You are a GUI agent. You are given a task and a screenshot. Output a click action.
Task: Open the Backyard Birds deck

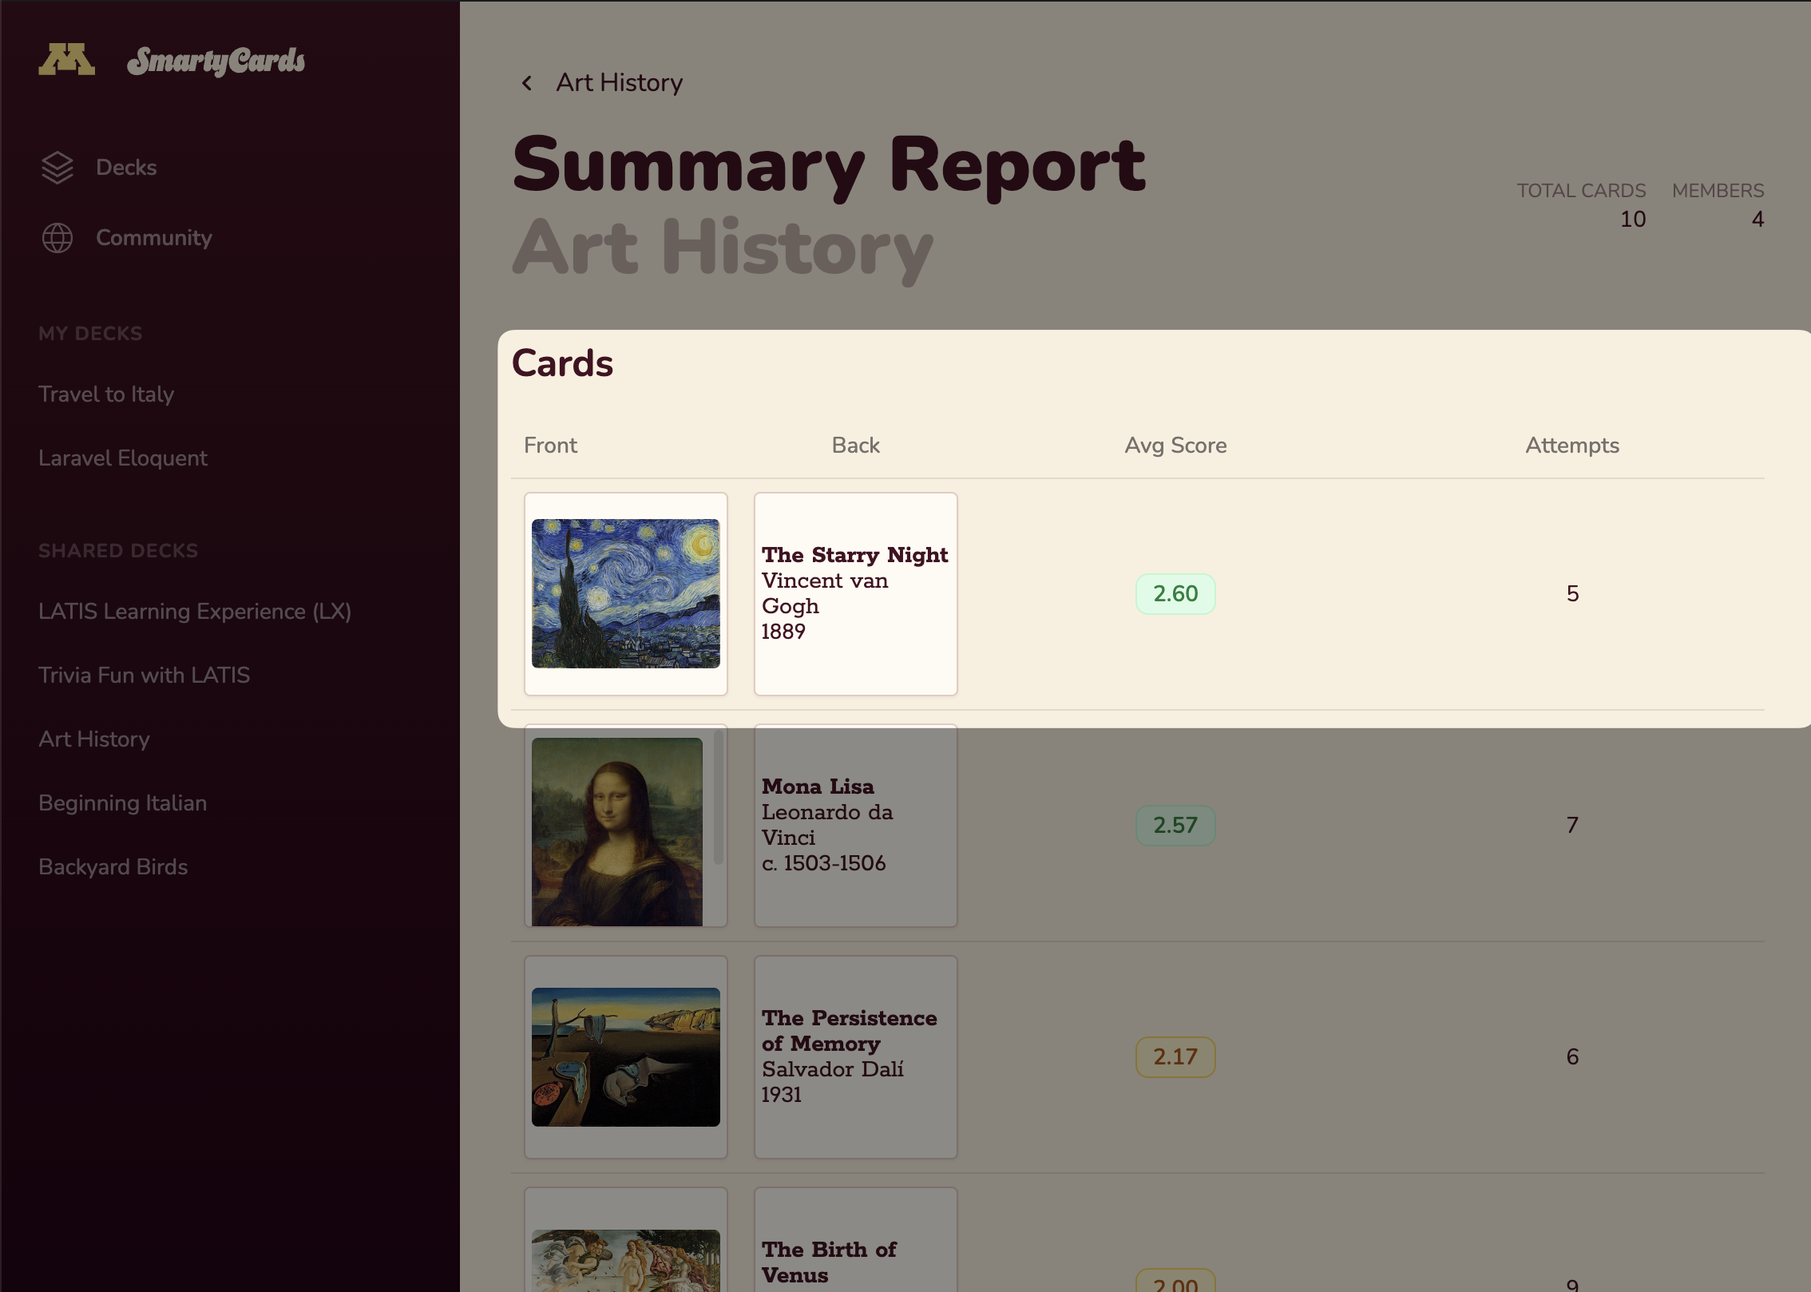(113, 867)
